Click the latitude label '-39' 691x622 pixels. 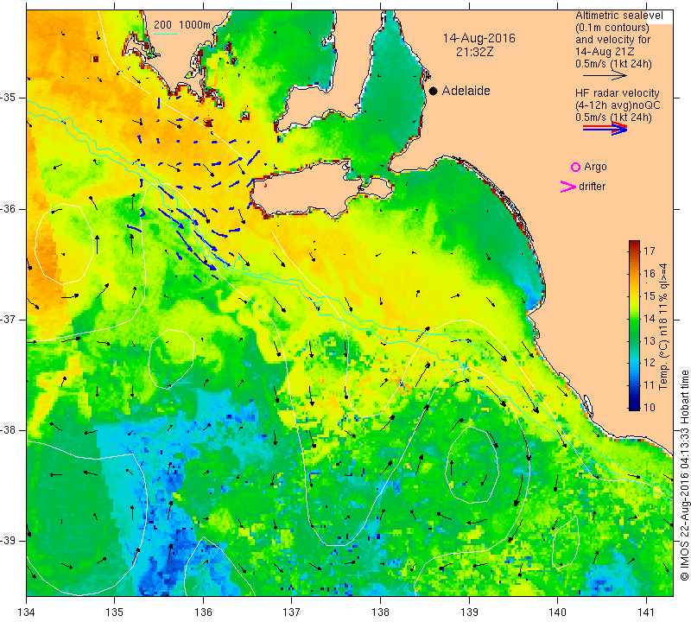9,541
